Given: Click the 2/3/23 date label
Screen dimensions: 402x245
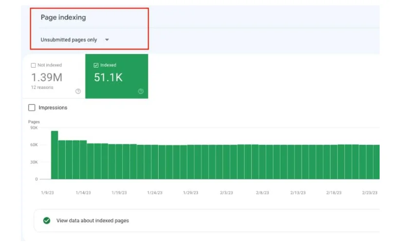Looking at the screenshot, I should [226, 192].
